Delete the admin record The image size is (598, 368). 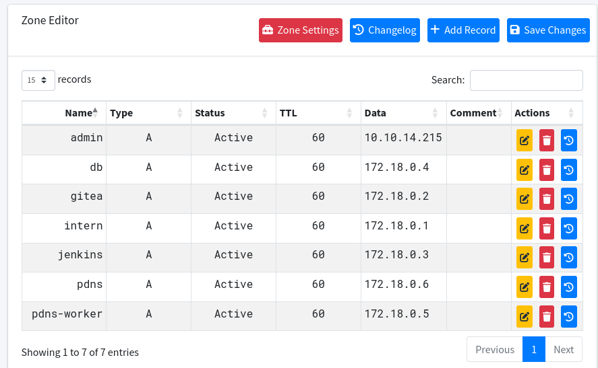point(547,141)
